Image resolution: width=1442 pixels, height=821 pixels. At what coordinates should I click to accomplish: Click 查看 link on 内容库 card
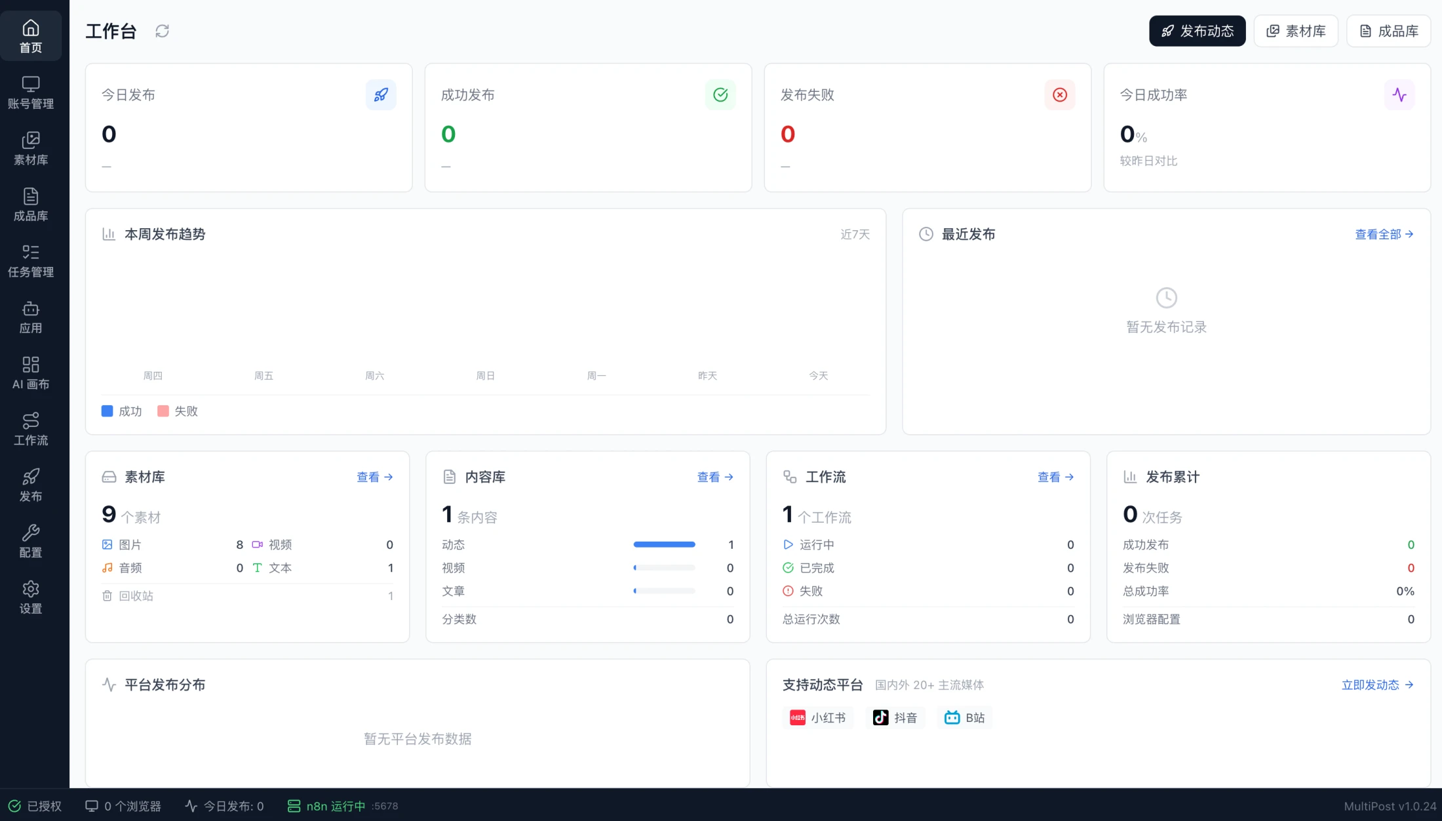click(x=714, y=477)
